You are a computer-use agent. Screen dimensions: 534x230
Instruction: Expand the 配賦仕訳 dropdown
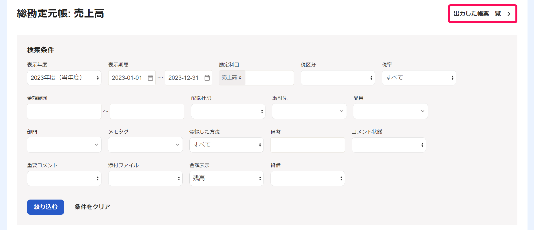(x=228, y=111)
